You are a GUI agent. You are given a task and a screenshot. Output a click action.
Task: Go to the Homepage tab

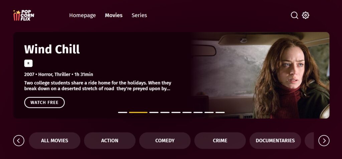coord(82,15)
